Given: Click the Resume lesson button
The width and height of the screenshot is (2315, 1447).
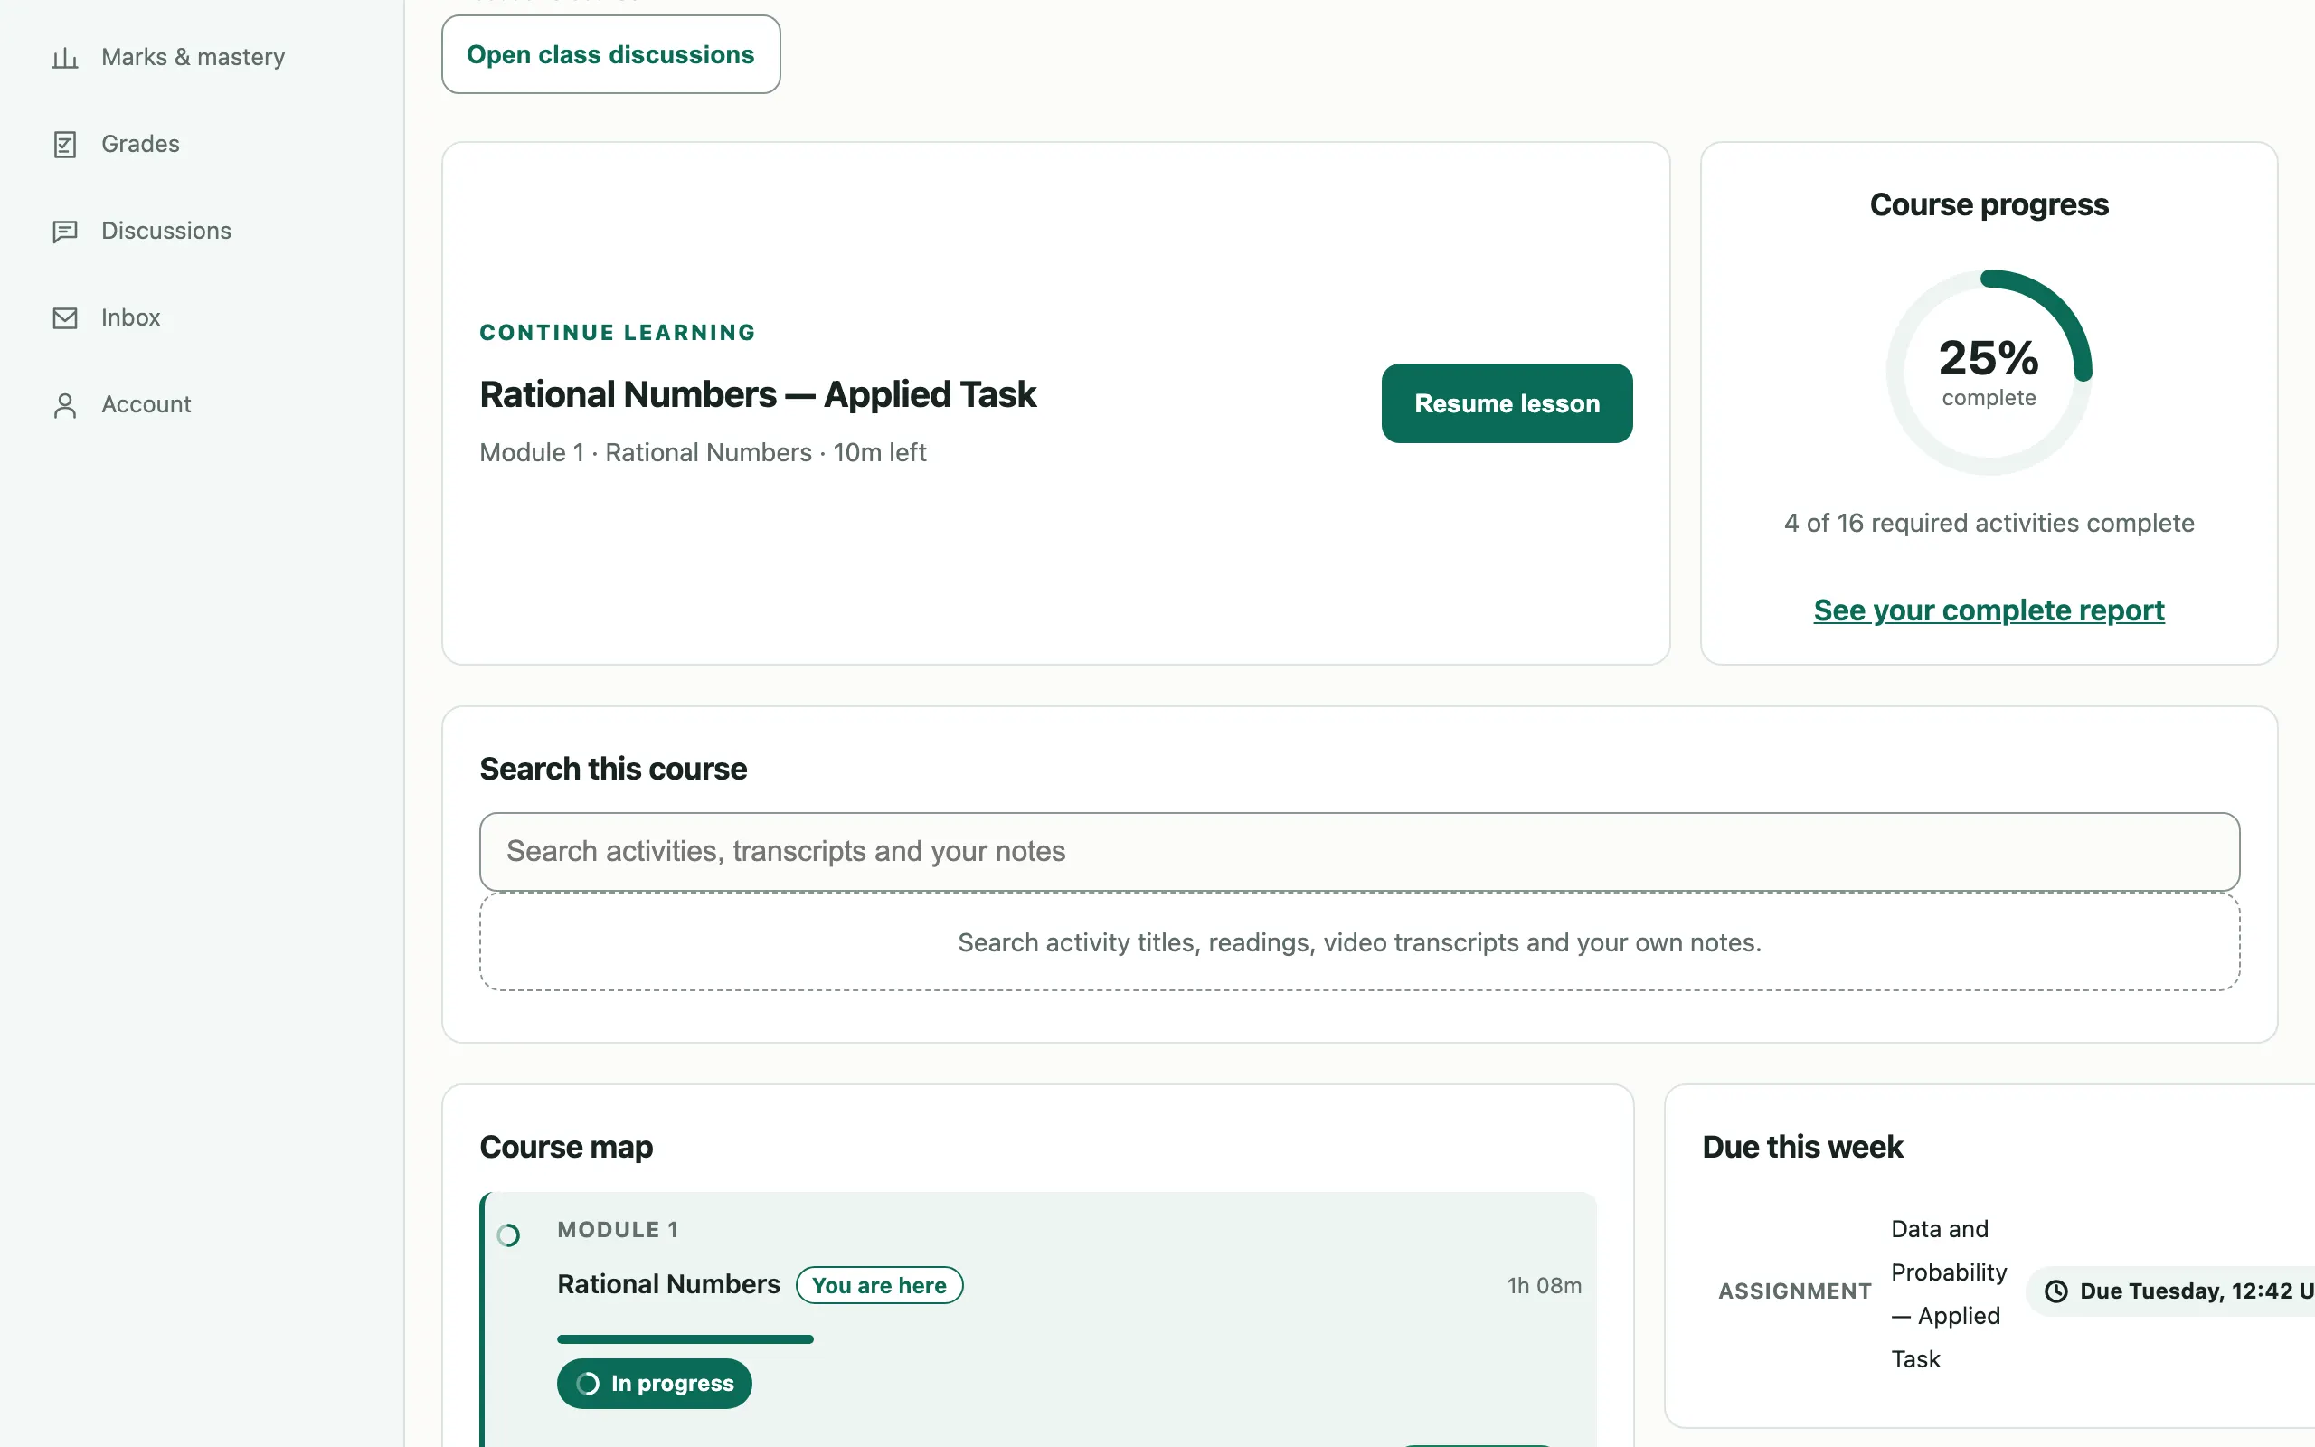Looking at the screenshot, I should (x=1507, y=403).
